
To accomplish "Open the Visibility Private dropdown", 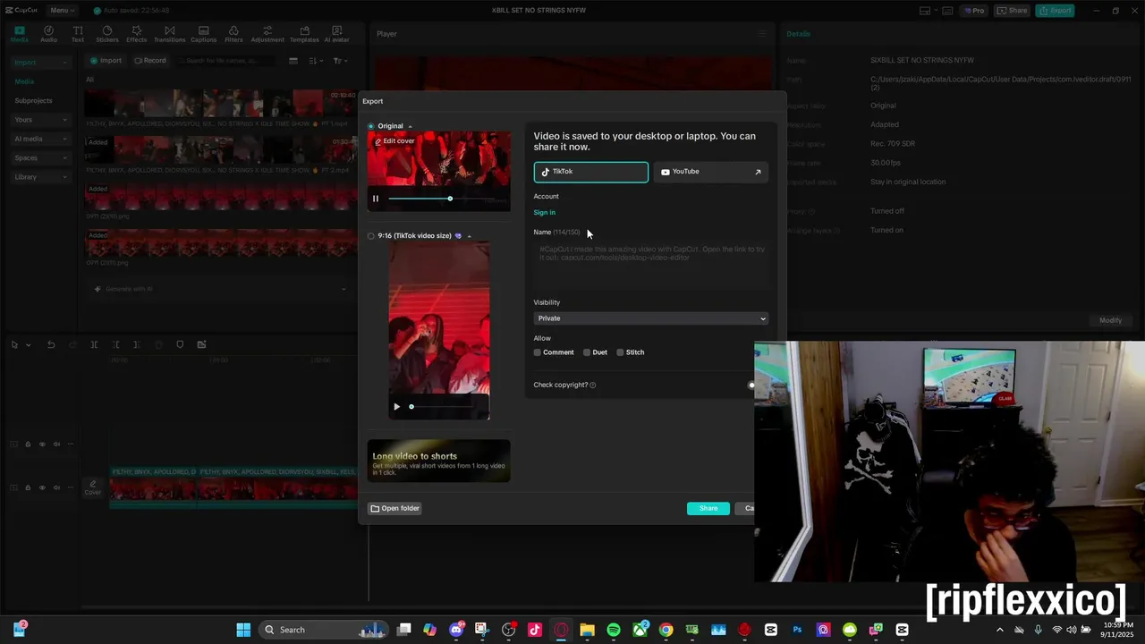I will tap(650, 318).
